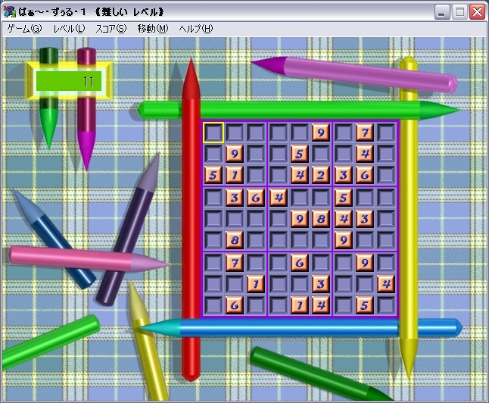The image size is (489, 403).
Task: Click the 5 tile in the bottom row
Action: click(x=365, y=305)
